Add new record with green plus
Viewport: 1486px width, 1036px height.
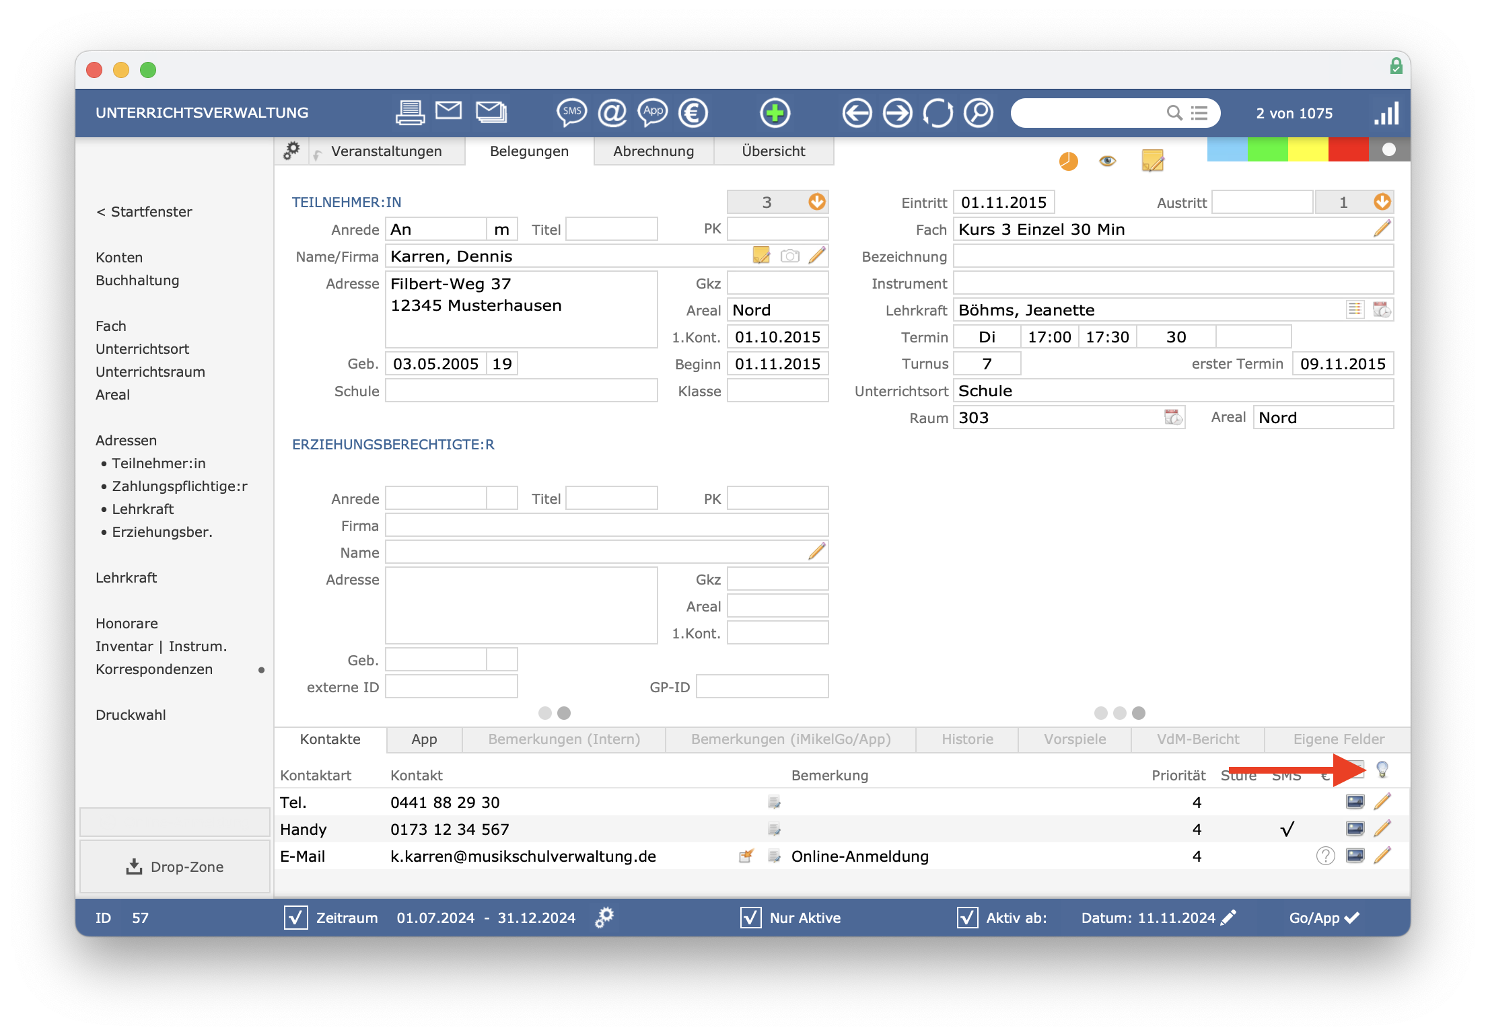(x=775, y=112)
